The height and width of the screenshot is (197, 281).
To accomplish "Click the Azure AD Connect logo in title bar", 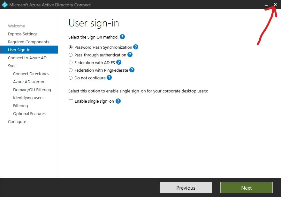I will click(x=5, y=5).
